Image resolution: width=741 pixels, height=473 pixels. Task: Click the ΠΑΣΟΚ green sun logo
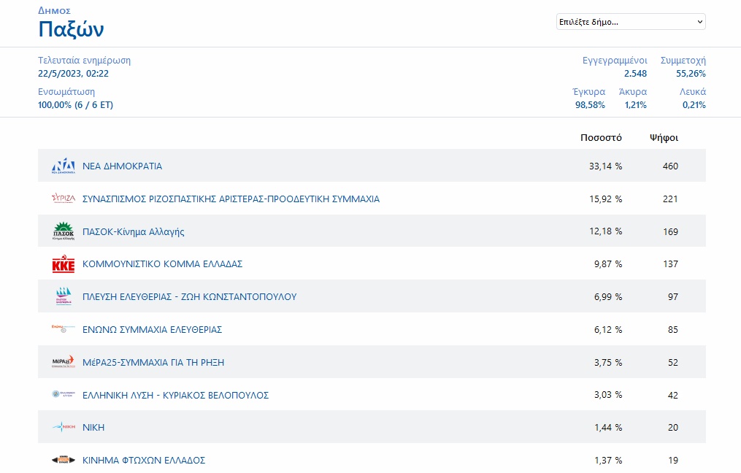(x=64, y=231)
